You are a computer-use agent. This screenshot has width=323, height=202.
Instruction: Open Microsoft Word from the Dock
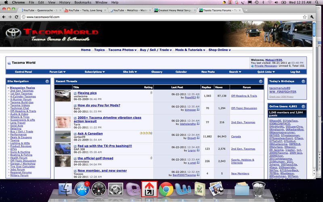183,189
